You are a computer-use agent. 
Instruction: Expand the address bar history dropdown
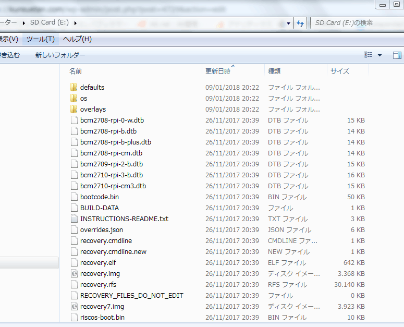(x=289, y=23)
